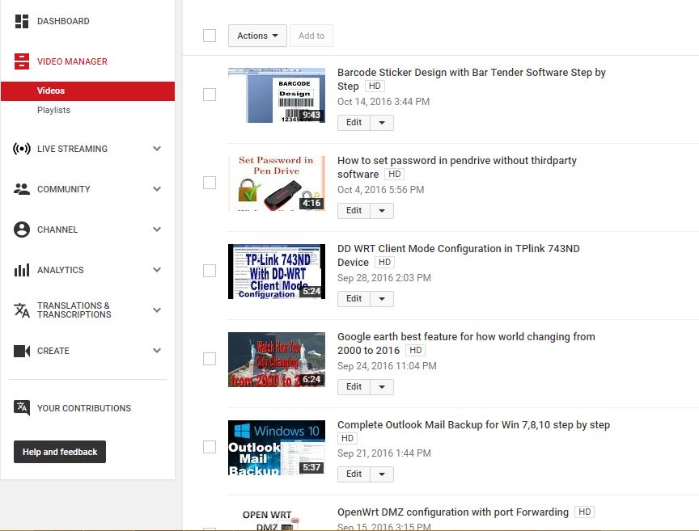Open the Actions dropdown

coord(257,36)
